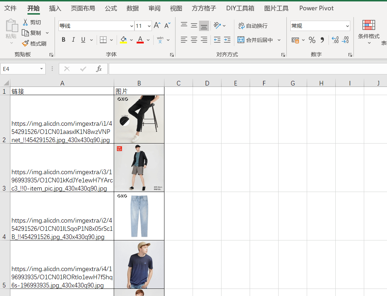The height and width of the screenshot is (296, 387).
Task: Click the insert function fx icon
Action: (99, 69)
